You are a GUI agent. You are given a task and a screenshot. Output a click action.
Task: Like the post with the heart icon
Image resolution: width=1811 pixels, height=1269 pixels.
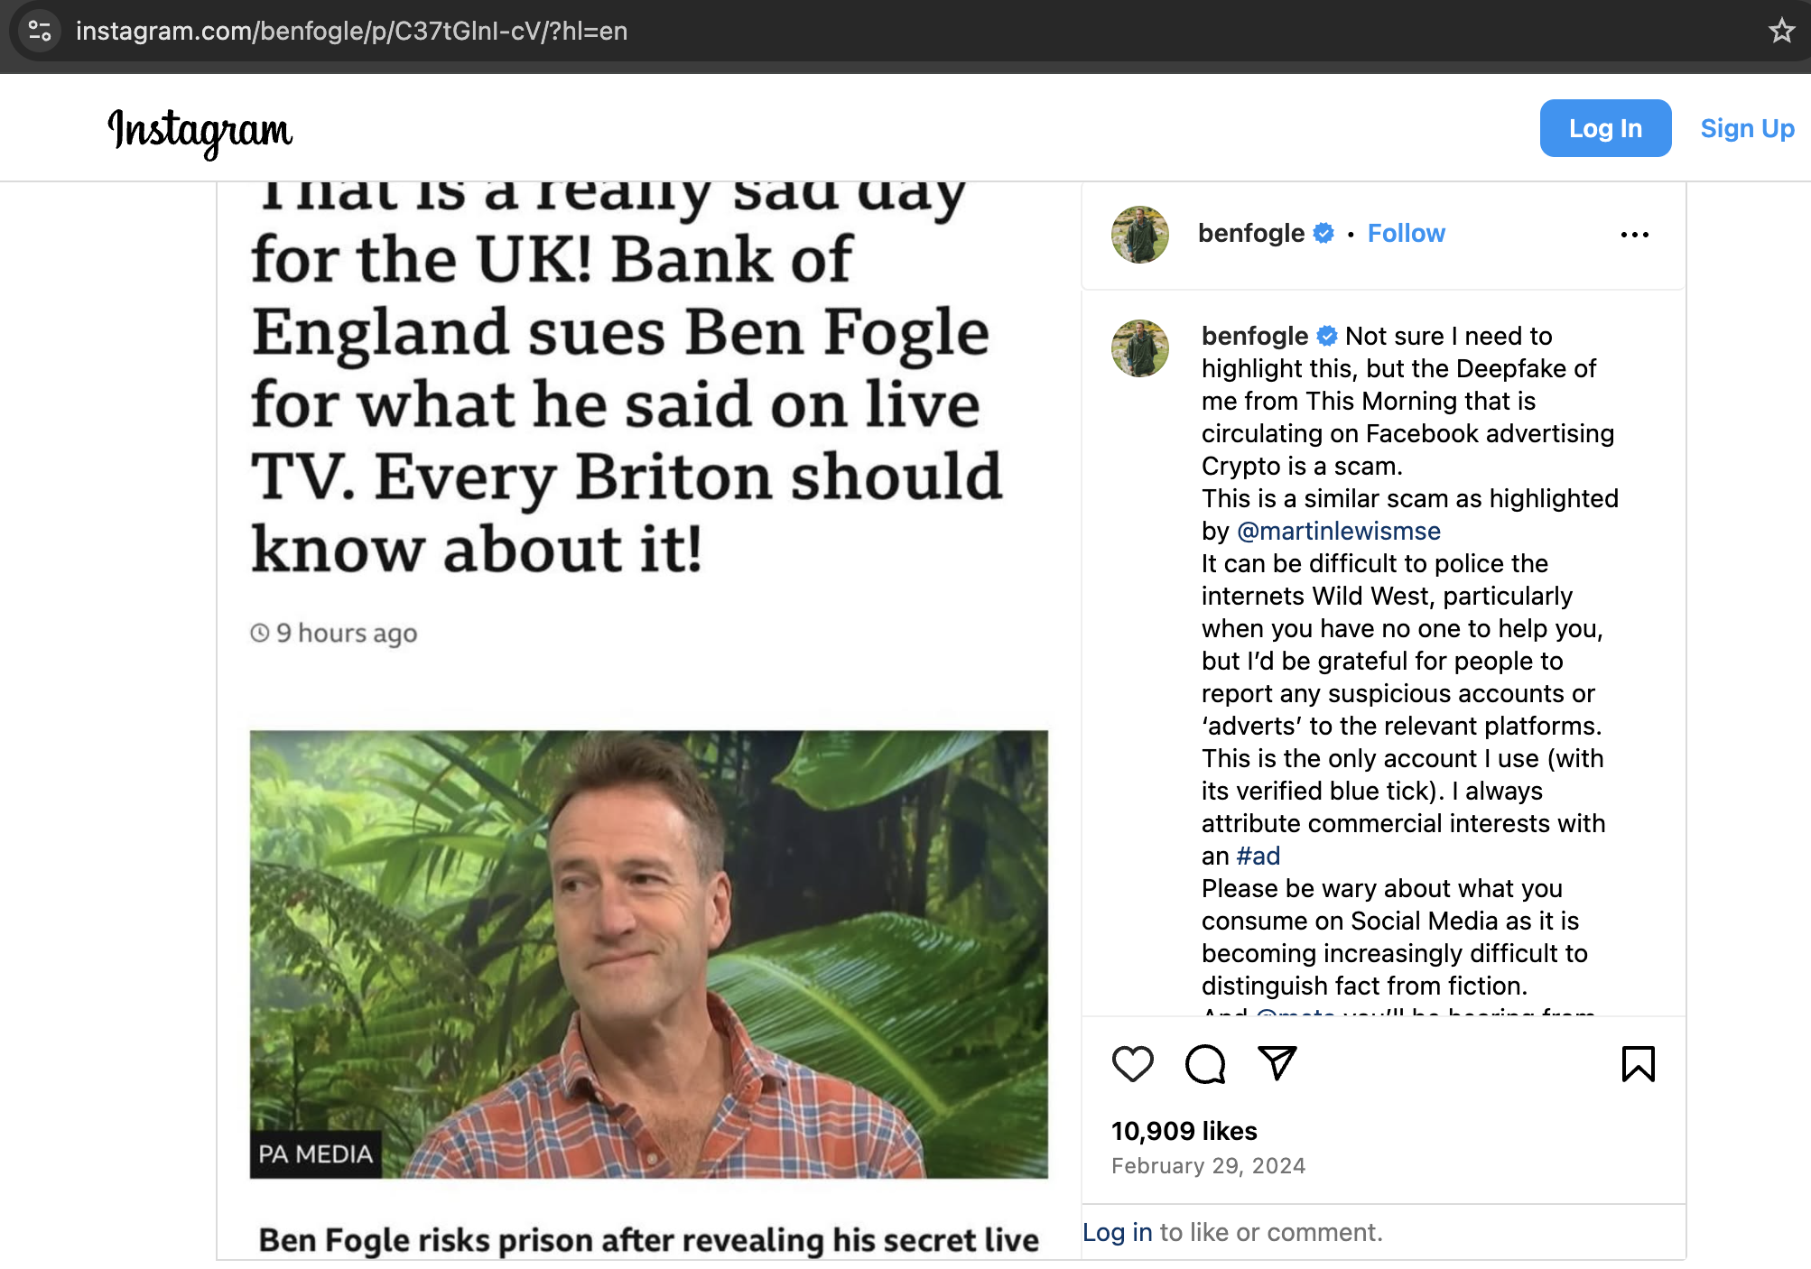click(1133, 1065)
